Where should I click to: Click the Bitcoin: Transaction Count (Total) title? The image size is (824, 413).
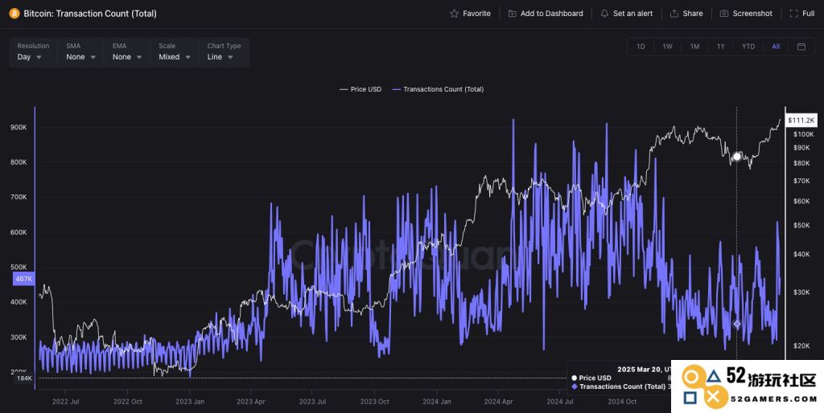click(x=90, y=14)
